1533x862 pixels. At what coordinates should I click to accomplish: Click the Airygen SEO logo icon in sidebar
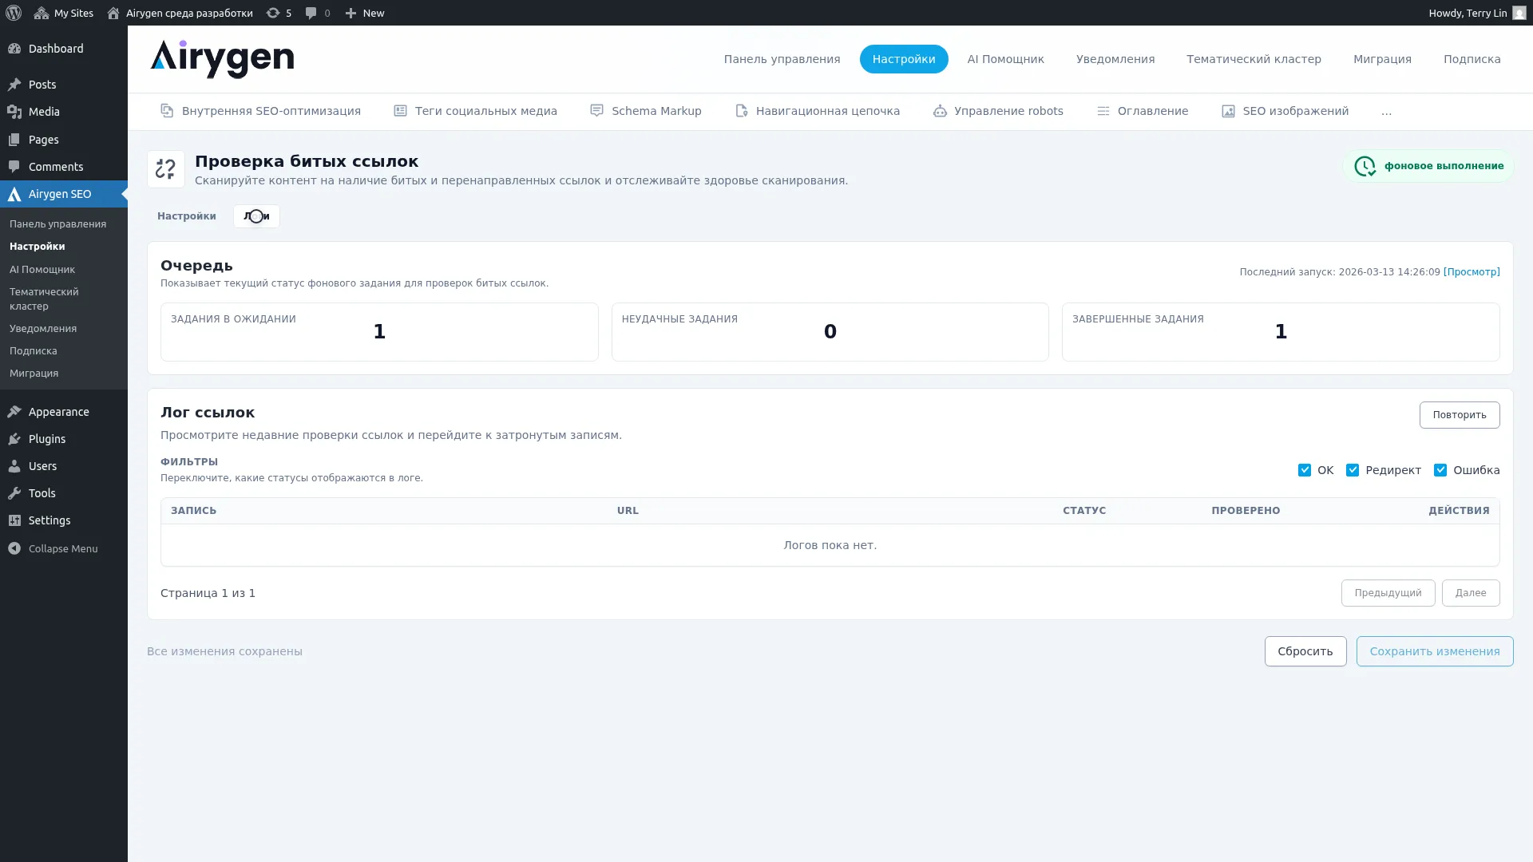(14, 194)
